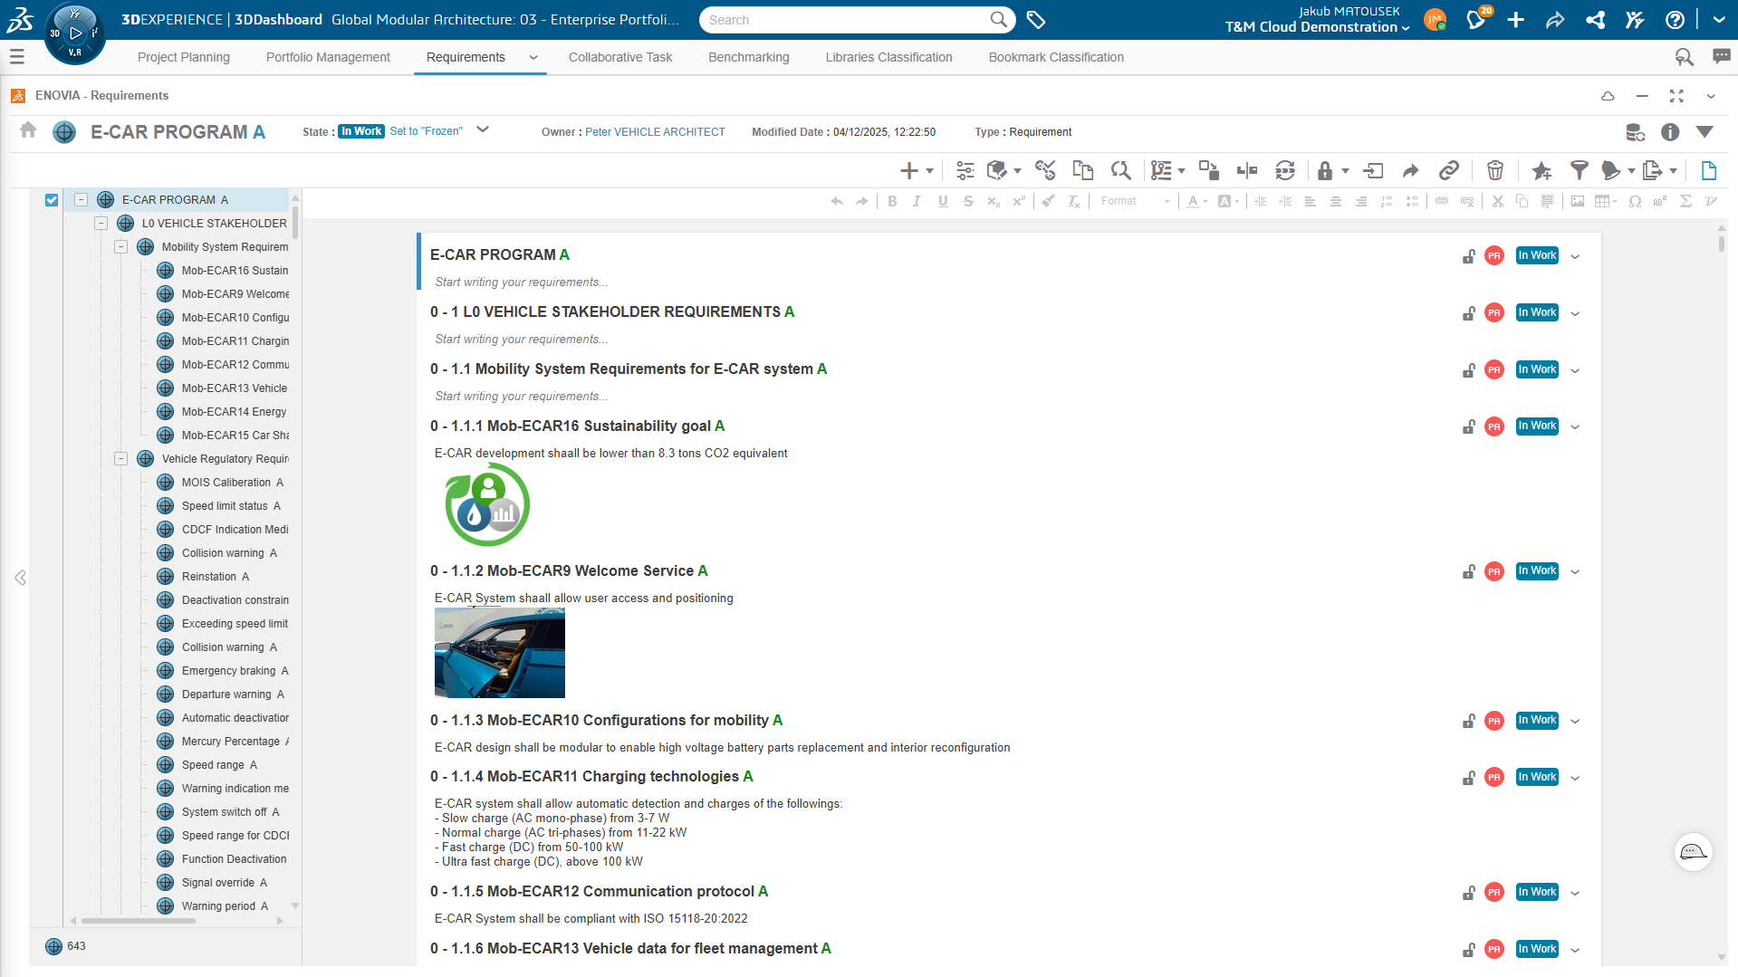Click the chain link icon in toolbar

1449,170
